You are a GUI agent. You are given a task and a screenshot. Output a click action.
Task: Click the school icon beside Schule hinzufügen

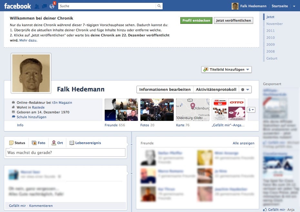coord(14,117)
